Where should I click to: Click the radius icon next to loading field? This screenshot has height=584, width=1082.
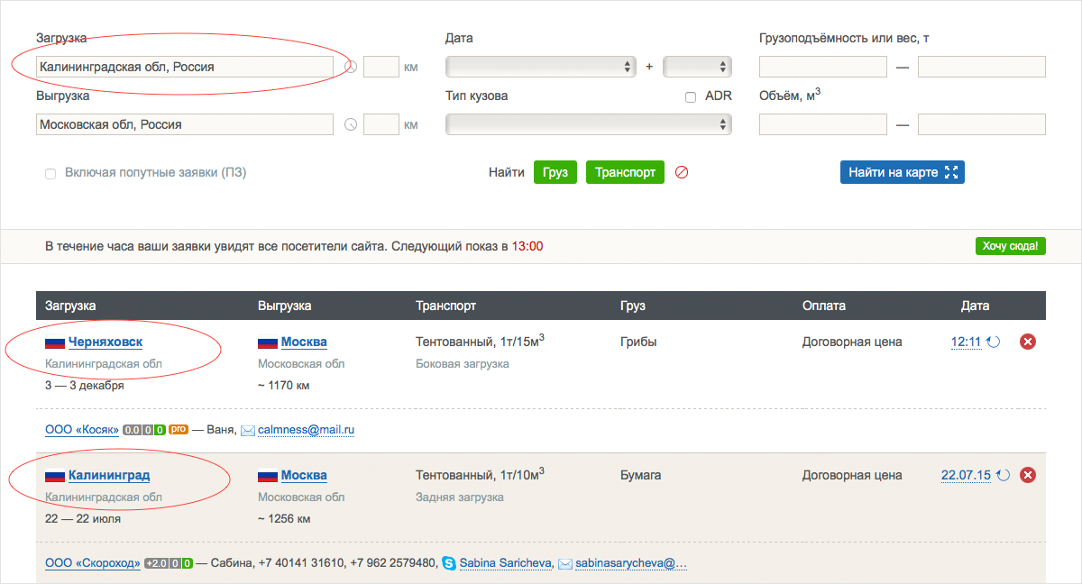pyautogui.click(x=352, y=67)
